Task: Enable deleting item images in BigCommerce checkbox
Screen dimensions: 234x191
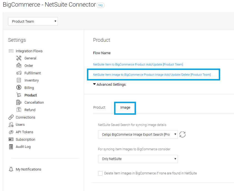Action: [x=100, y=173]
